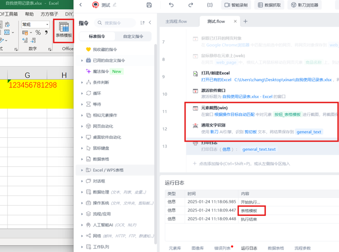Viewport: 339px width, 252px height.
Task: Select the 鼠标悬停在元素上(web) step
Action: [263, 59]
